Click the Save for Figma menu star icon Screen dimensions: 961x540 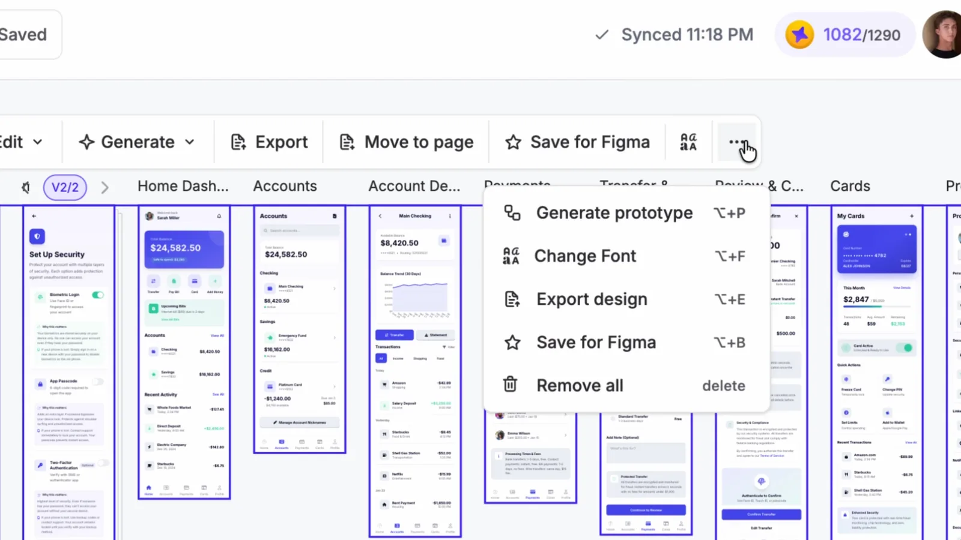click(x=512, y=343)
